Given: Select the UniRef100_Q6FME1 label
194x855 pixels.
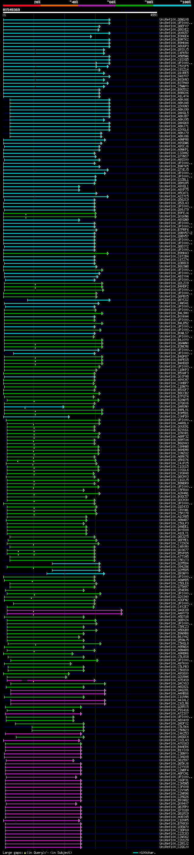Looking at the screenshot, I should (x=174, y=540).
